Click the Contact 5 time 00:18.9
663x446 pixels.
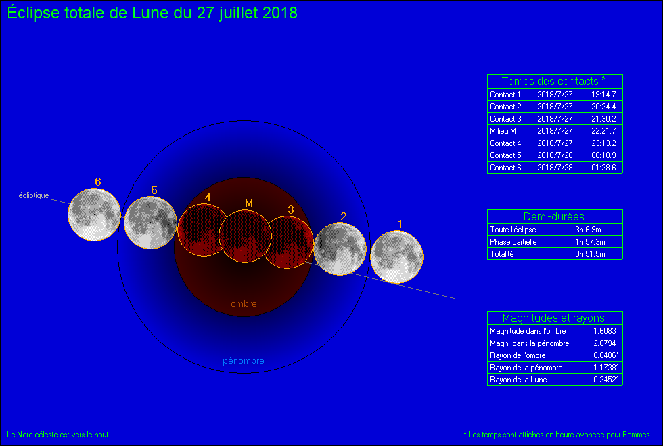(x=603, y=155)
